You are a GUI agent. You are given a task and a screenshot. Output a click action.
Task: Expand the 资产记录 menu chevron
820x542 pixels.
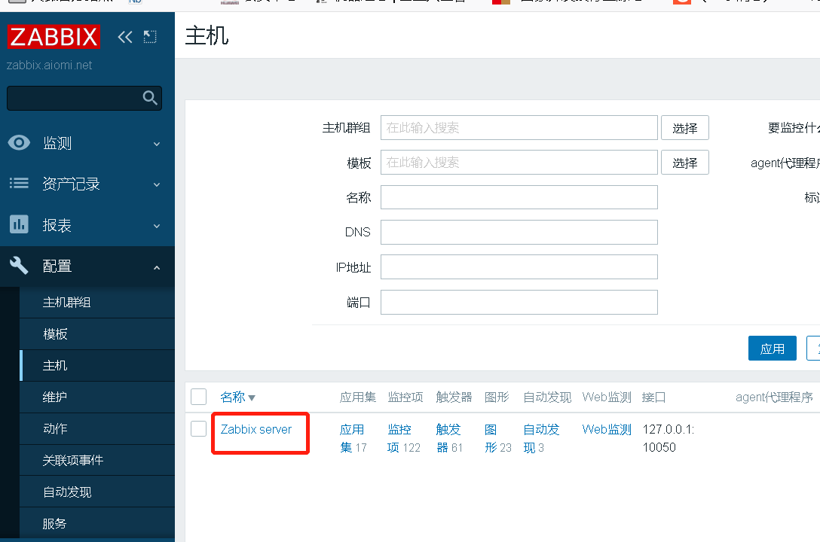(x=156, y=184)
